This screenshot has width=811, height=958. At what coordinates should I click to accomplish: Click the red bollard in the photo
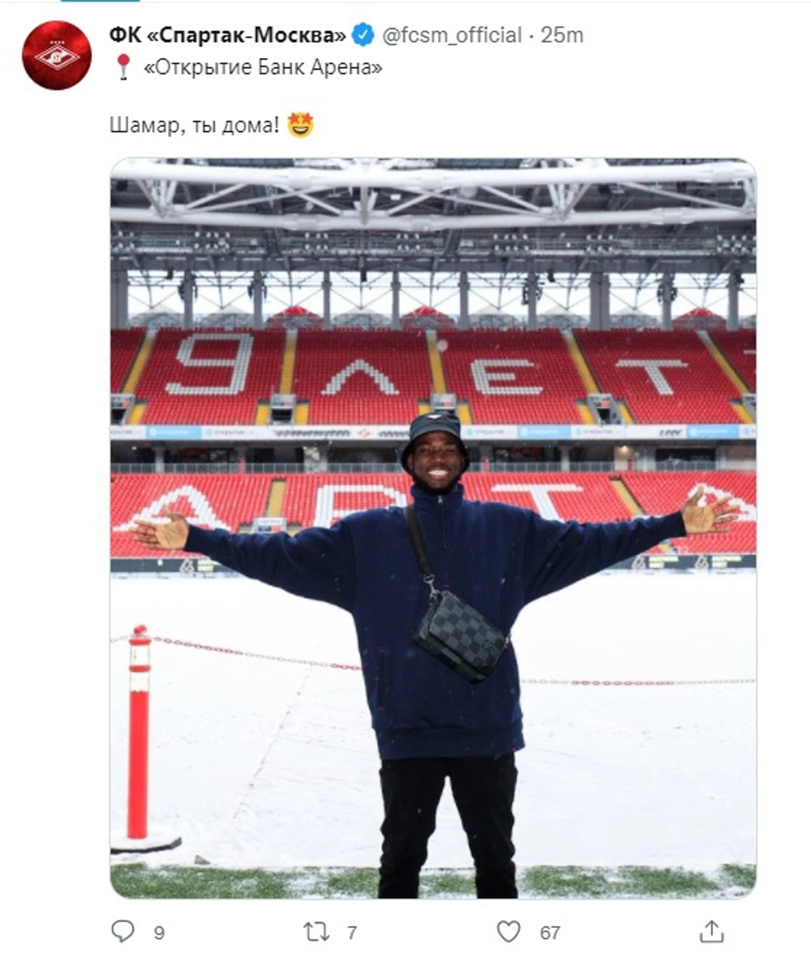pos(139,734)
